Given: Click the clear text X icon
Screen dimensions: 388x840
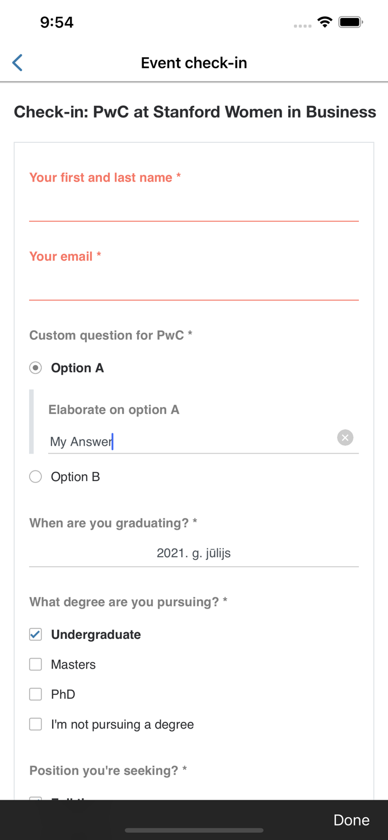Looking at the screenshot, I should (x=345, y=437).
